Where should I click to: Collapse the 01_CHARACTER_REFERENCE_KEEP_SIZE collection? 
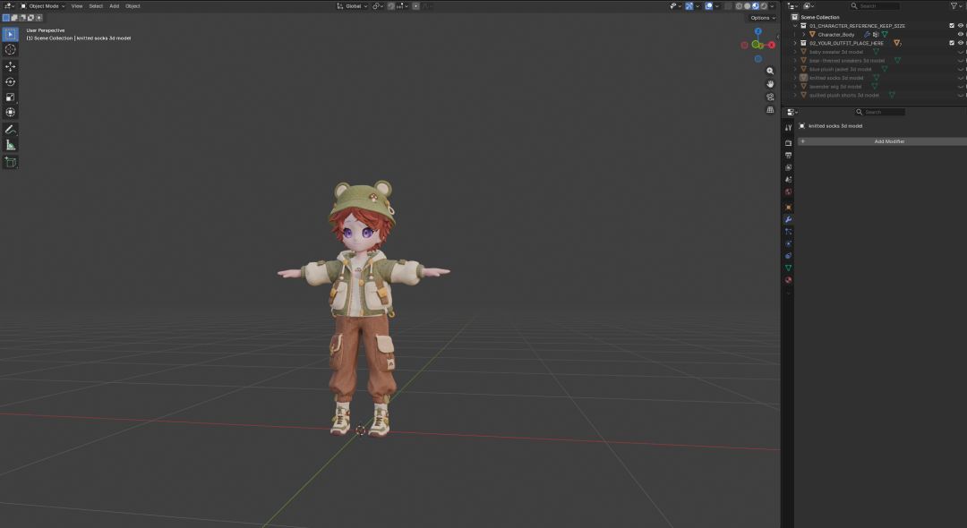coord(796,26)
